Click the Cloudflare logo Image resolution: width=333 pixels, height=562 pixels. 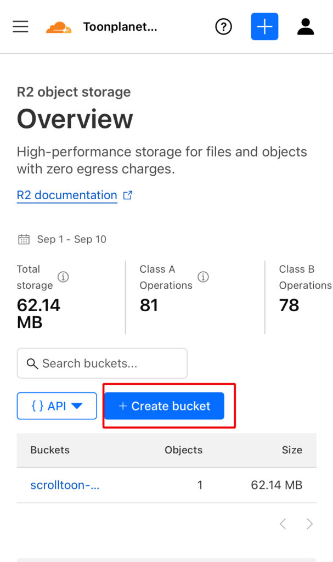click(59, 27)
